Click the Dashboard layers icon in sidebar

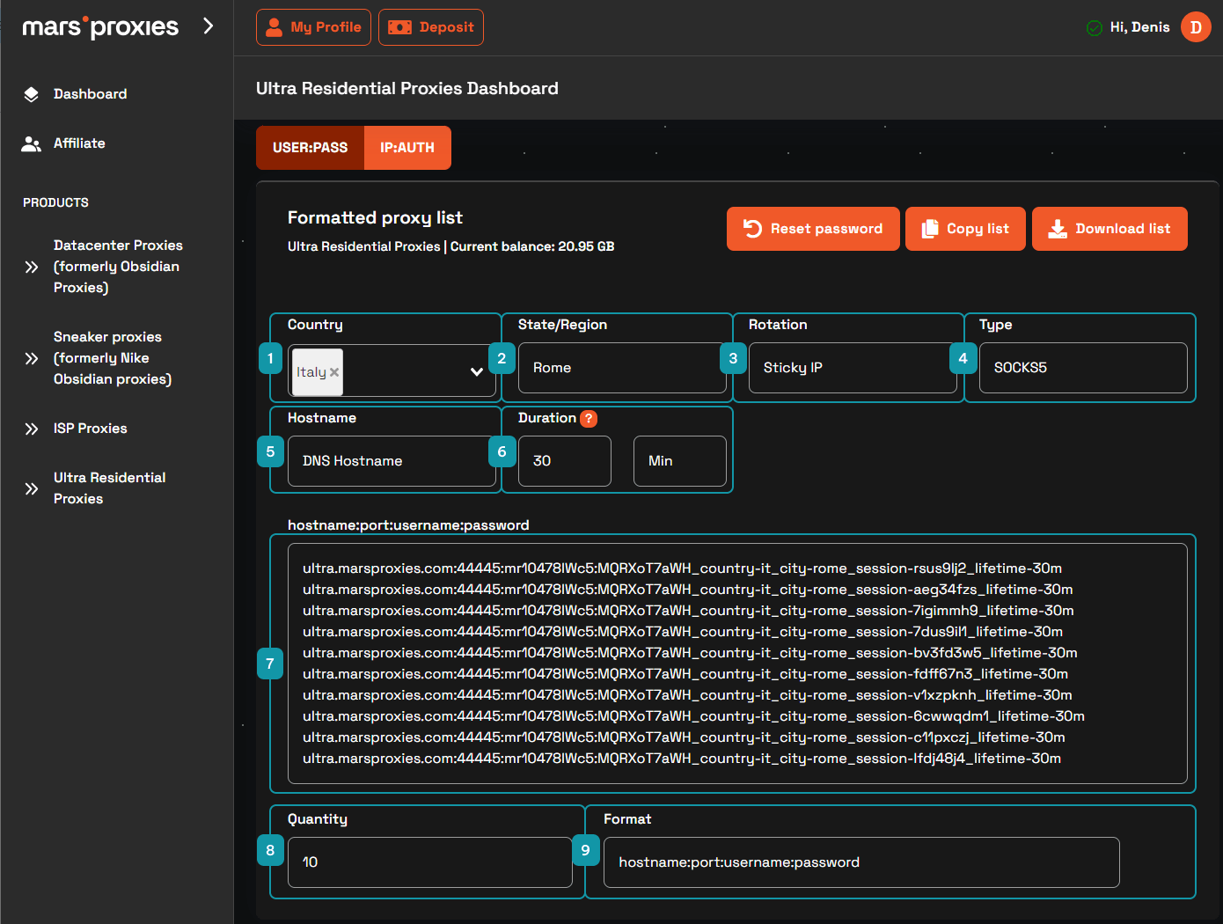pyautogui.click(x=31, y=94)
